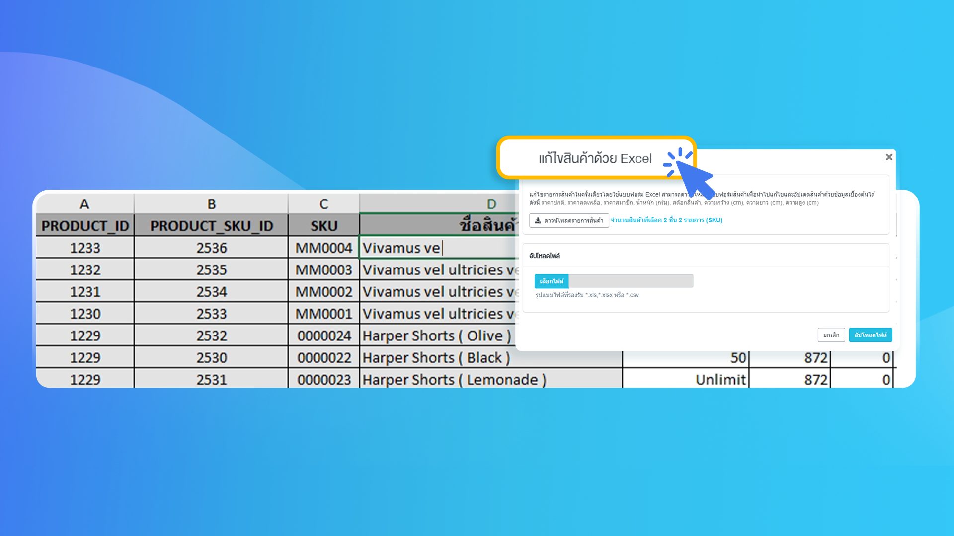Select column B header PRODUCT_SKU_ID
Image resolution: width=954 pixels, height=536 pixels.
tap(211, 226)
